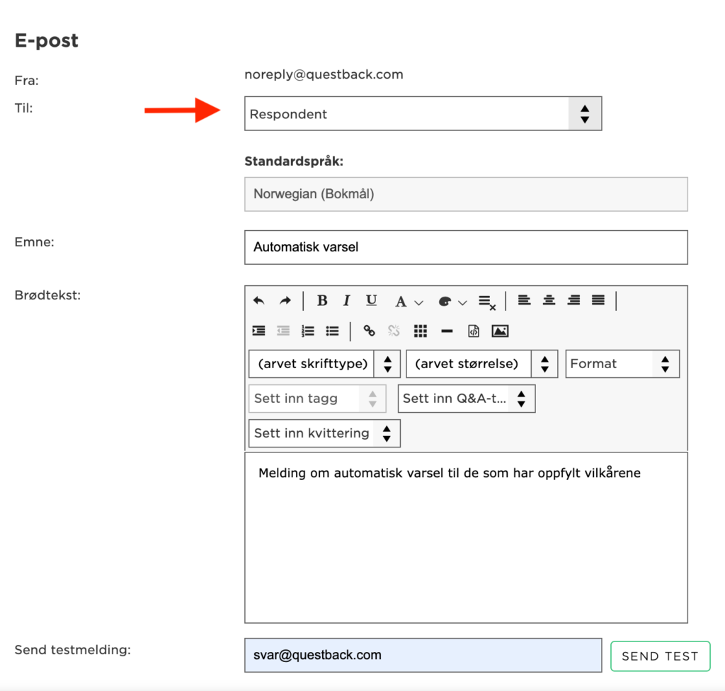Click the E-post heading
This screenshot has width=725, height=691.
coord(46,40)
